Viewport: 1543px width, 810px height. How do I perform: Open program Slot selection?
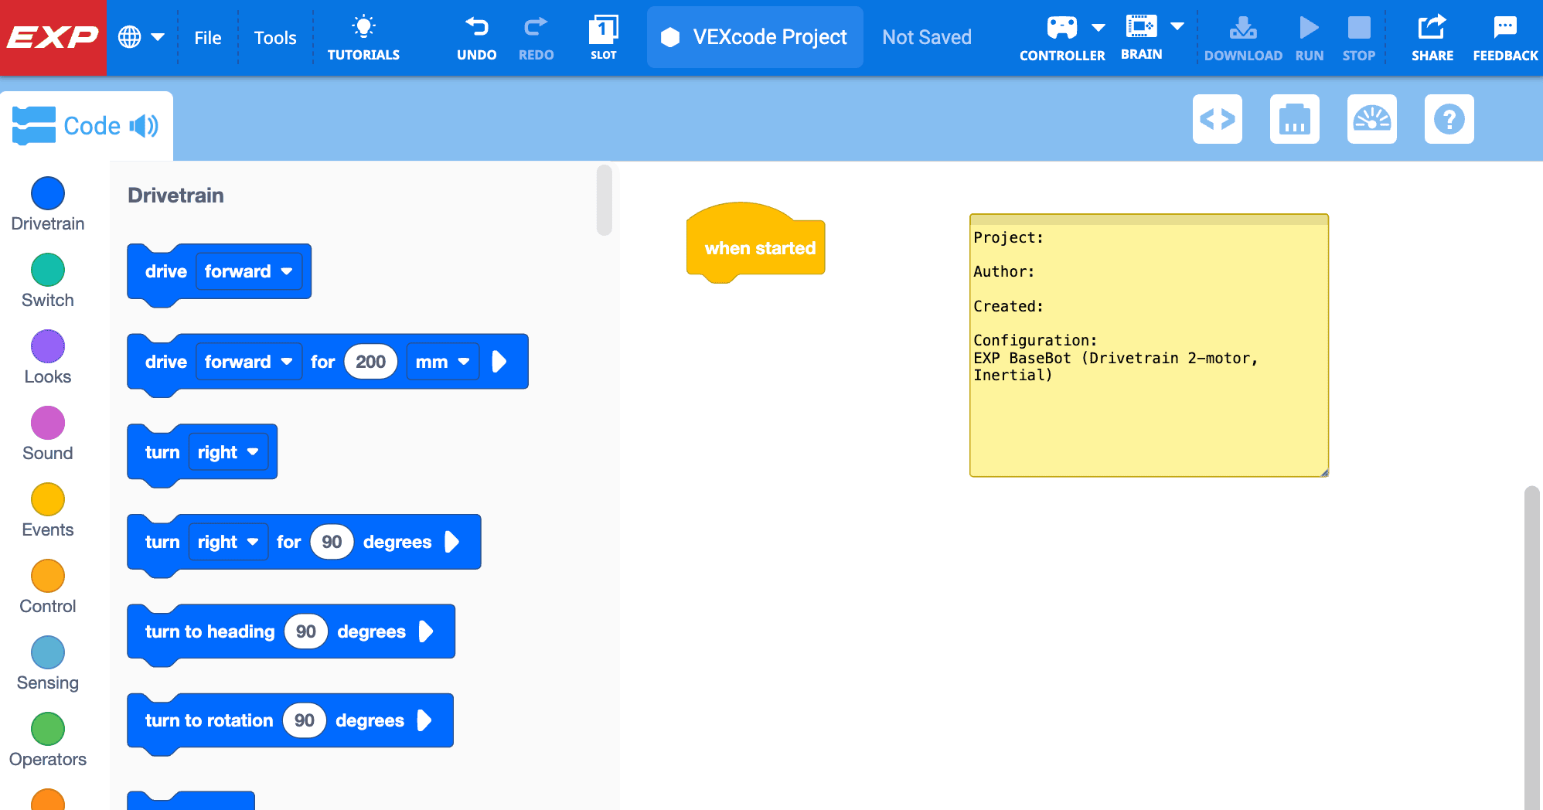click(603, 36)
